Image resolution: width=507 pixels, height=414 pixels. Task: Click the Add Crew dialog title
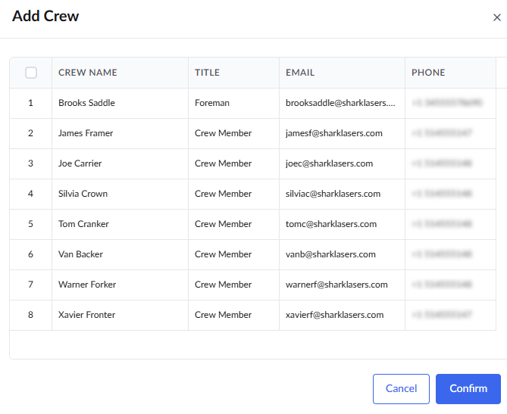pos(45,16)
